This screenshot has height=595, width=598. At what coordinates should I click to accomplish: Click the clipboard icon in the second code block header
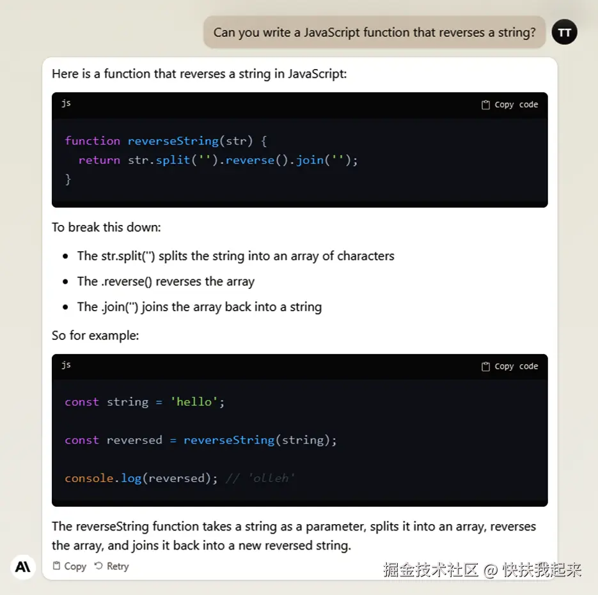[485, 367]
